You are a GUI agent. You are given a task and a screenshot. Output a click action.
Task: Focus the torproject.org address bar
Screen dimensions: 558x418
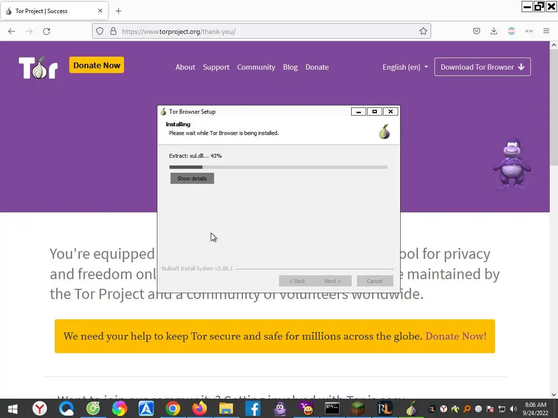click(x=262, y=31)
